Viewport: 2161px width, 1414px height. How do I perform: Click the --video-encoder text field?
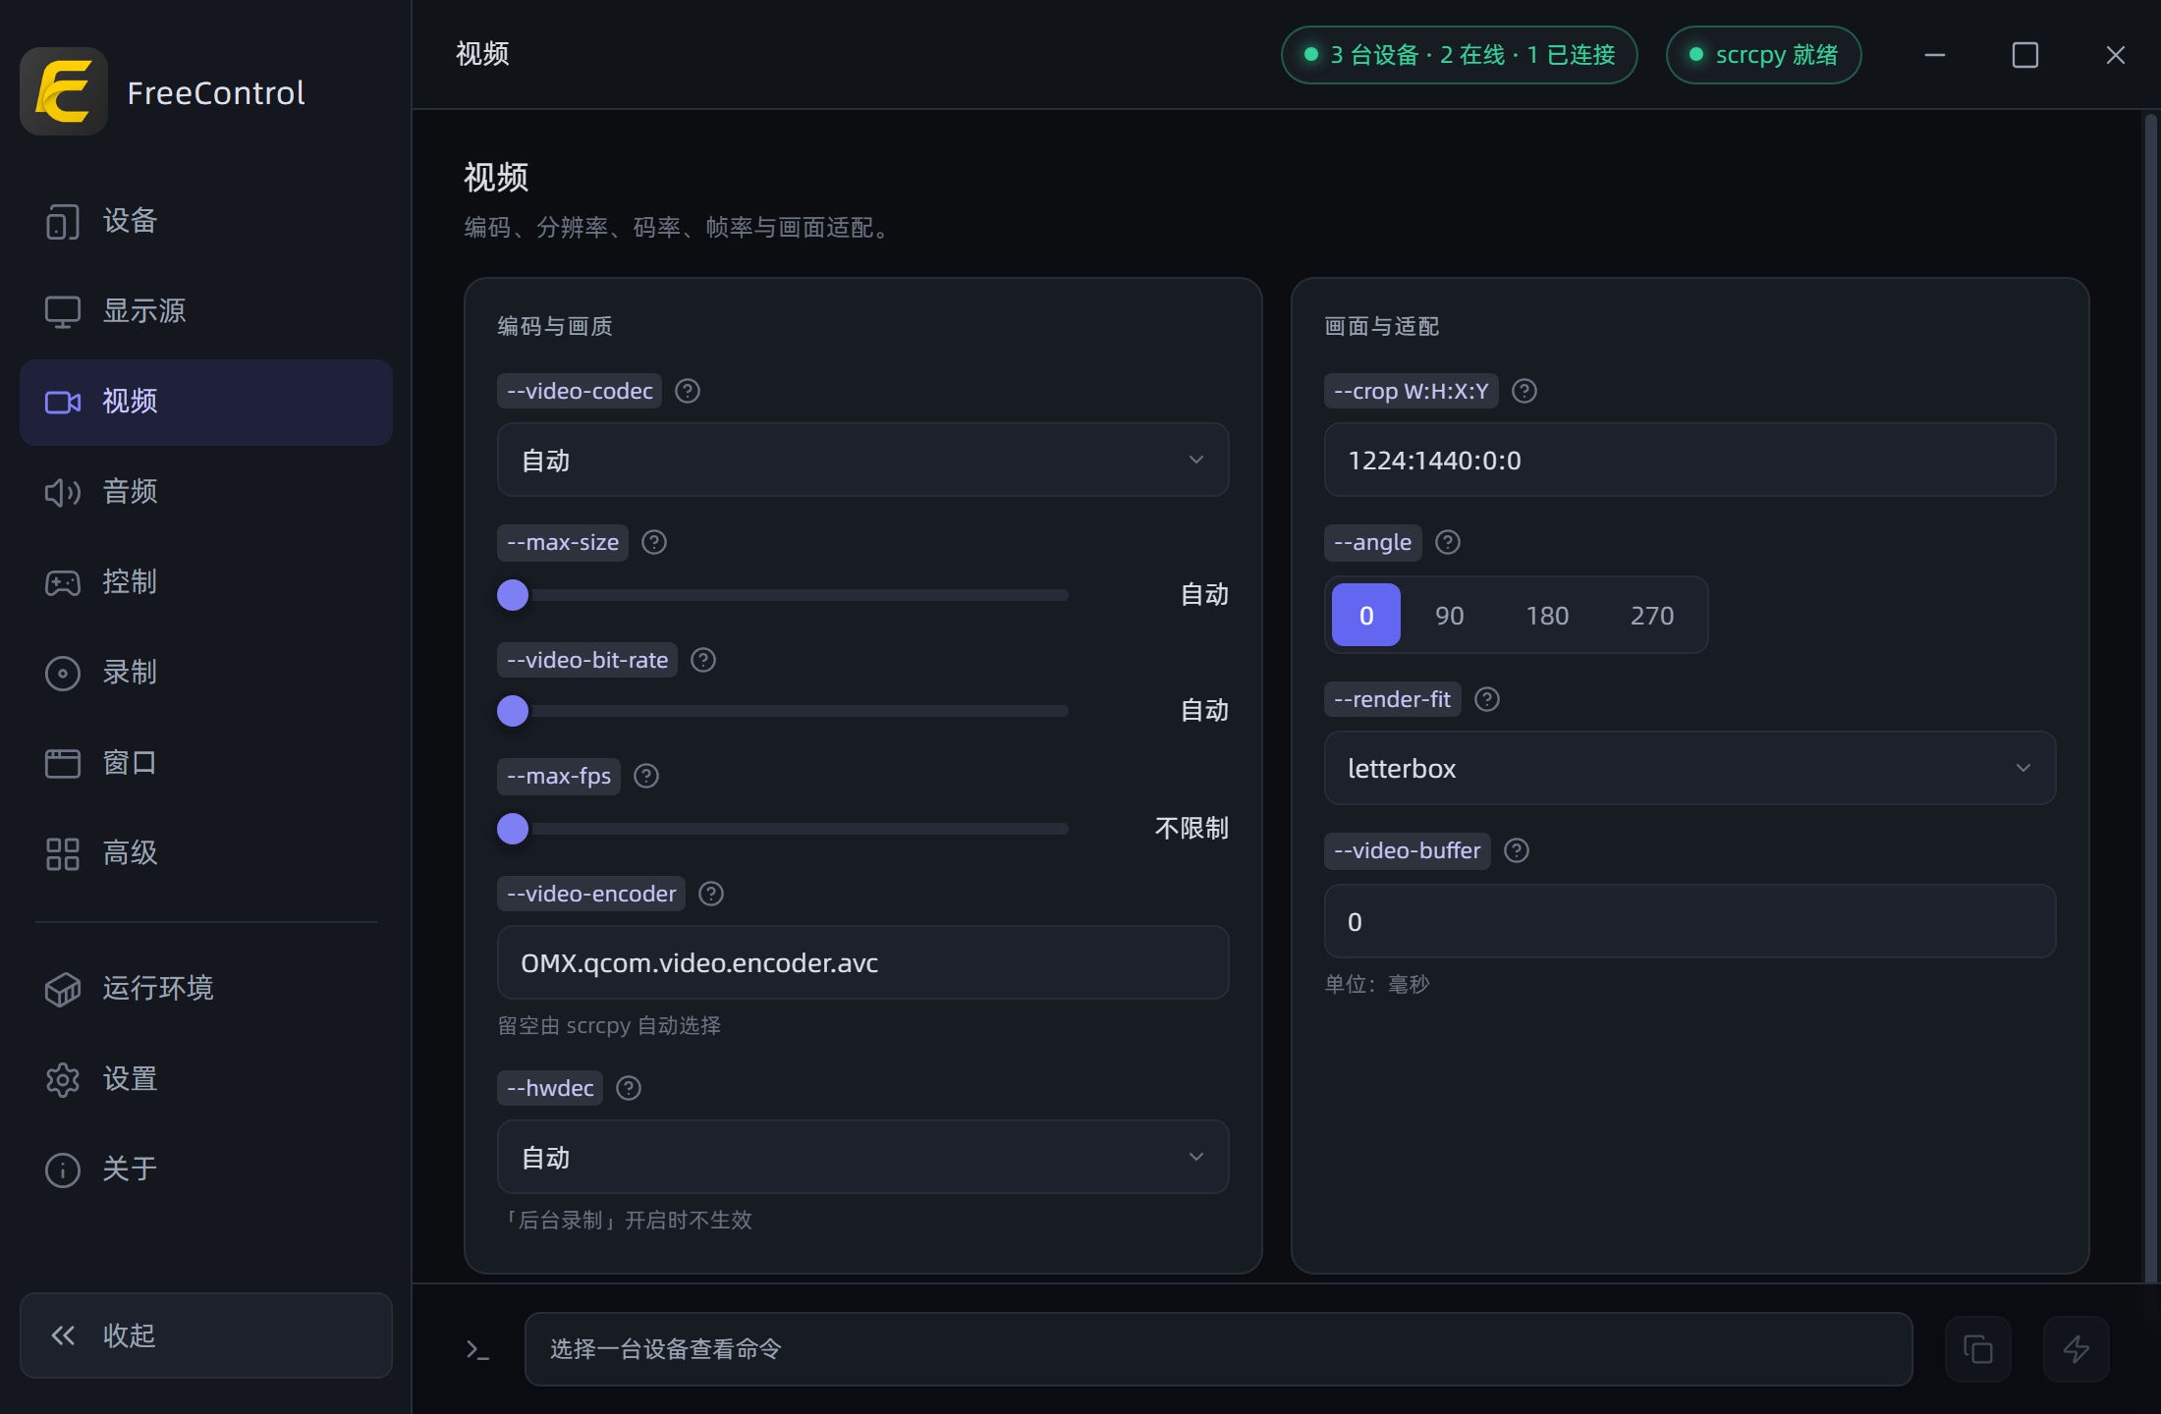pyautogui.click(x=863, y=962)
